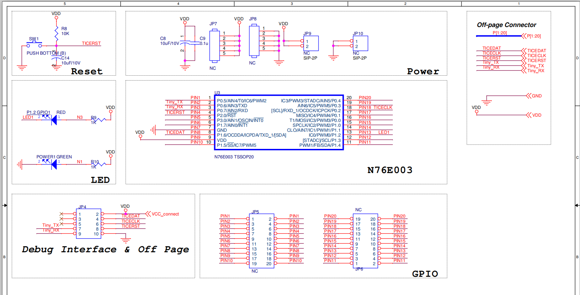Click the JP7 connector body

(214, 46)
